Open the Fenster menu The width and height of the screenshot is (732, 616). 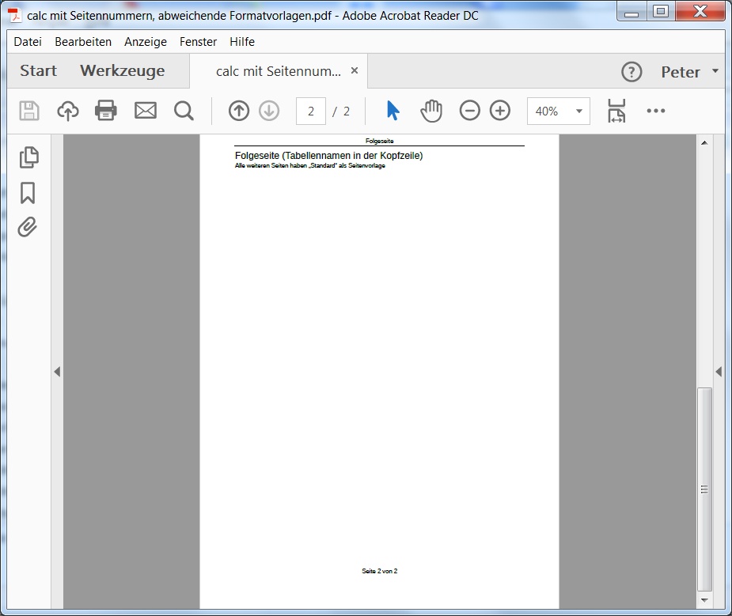point(198,41)
